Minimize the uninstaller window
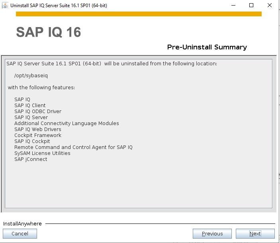Image resolution: width=280 pixels, height=243 pixels. point(233,5)
